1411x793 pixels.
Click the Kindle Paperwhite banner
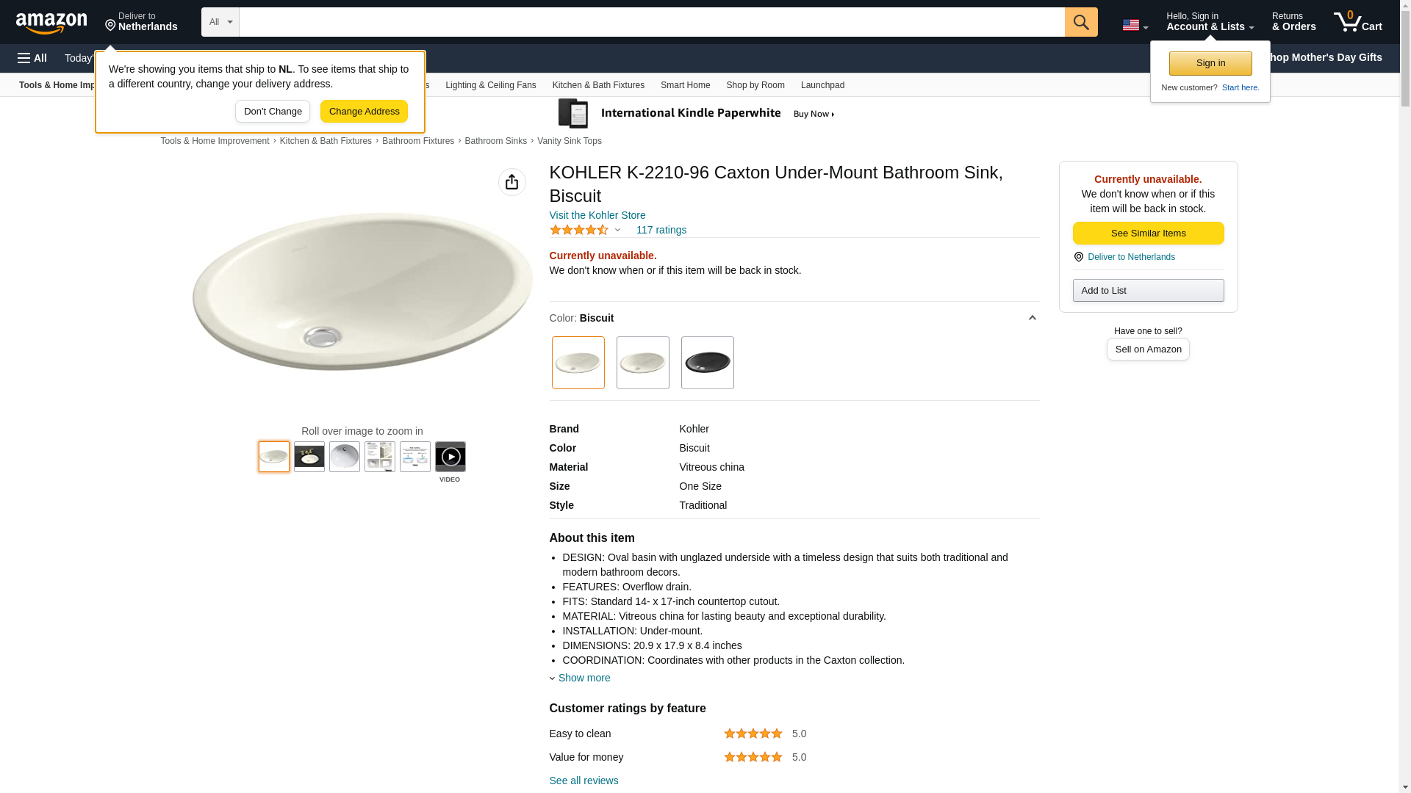click(697, 114)
